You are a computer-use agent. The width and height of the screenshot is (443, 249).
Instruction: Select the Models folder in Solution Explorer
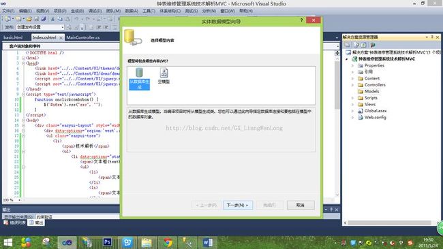[369, 91]
